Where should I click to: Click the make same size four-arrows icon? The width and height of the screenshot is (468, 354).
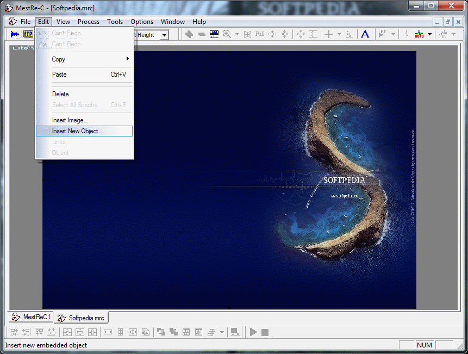pyautogui.click(x=133, y=332)
